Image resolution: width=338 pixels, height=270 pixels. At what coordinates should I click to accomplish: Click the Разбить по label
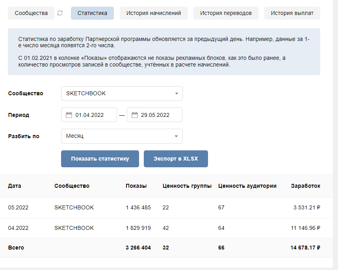(24, 136)
